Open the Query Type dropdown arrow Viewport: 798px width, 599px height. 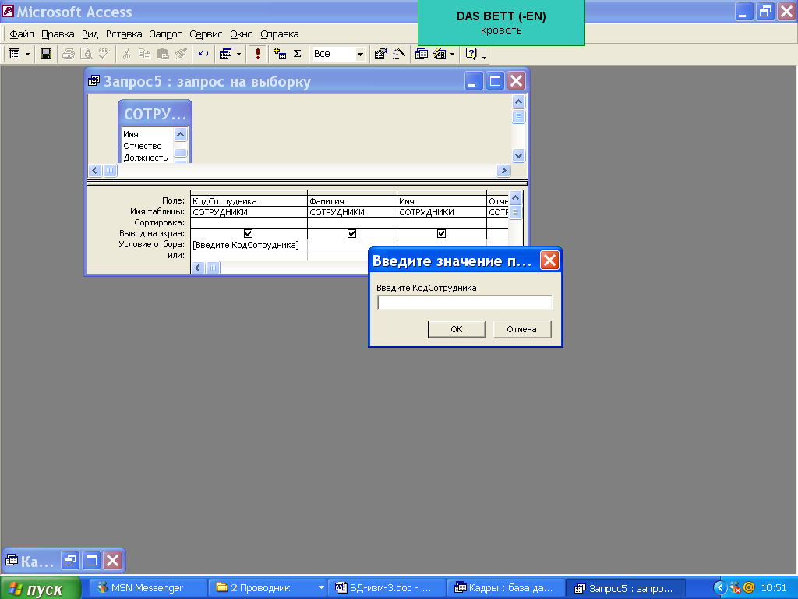pos(238,54)
